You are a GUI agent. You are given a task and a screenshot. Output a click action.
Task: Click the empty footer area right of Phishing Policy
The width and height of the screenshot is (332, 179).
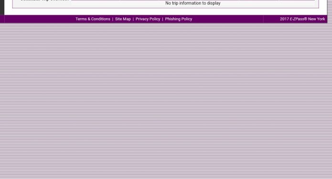pyautogui.click(x=227, y=19)
